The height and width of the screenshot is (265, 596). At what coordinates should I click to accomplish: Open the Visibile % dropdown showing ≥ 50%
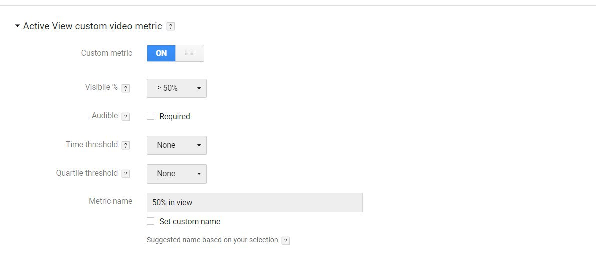(x=176, y=88)
